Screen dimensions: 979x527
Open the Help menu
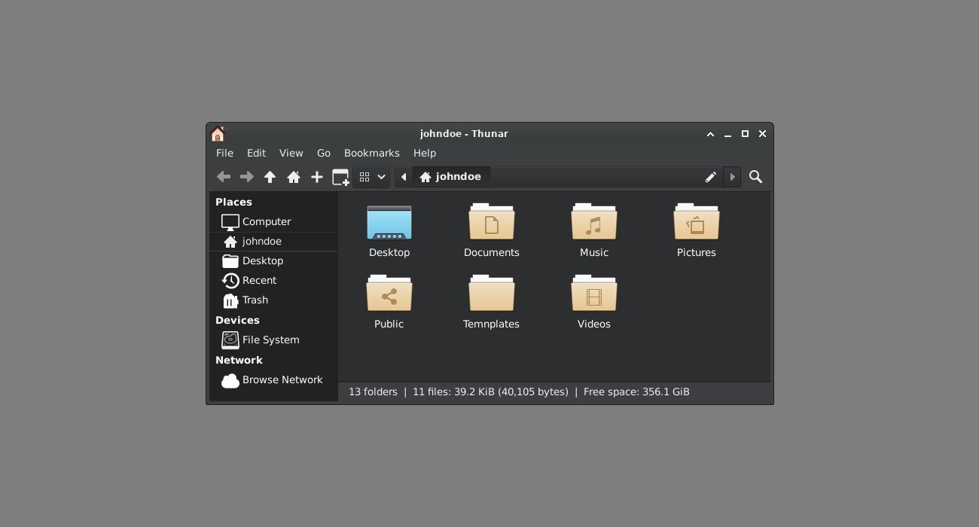click(x=425, y=153)
